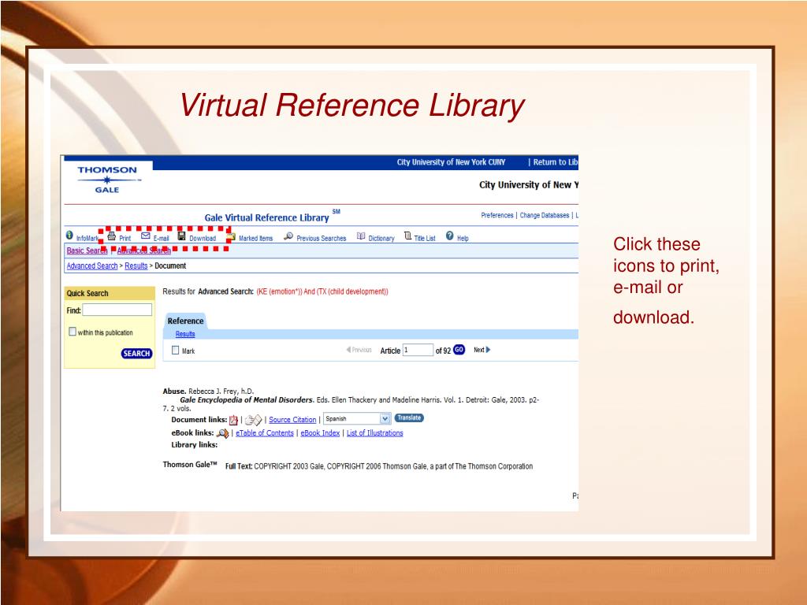Image resolution: width=807 pixels, height=605 pixels.
Task: Click the Help question mark icon
Action: pyautogui.click(x=450, y=236)
